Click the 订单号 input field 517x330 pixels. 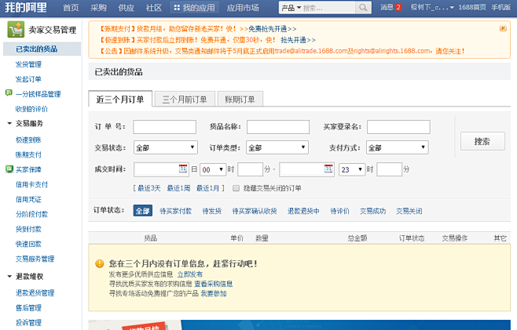click(x=164, y=127)
